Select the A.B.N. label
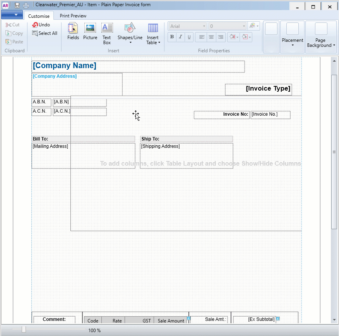The image size is (339, 336). click(x=41, y=103)
